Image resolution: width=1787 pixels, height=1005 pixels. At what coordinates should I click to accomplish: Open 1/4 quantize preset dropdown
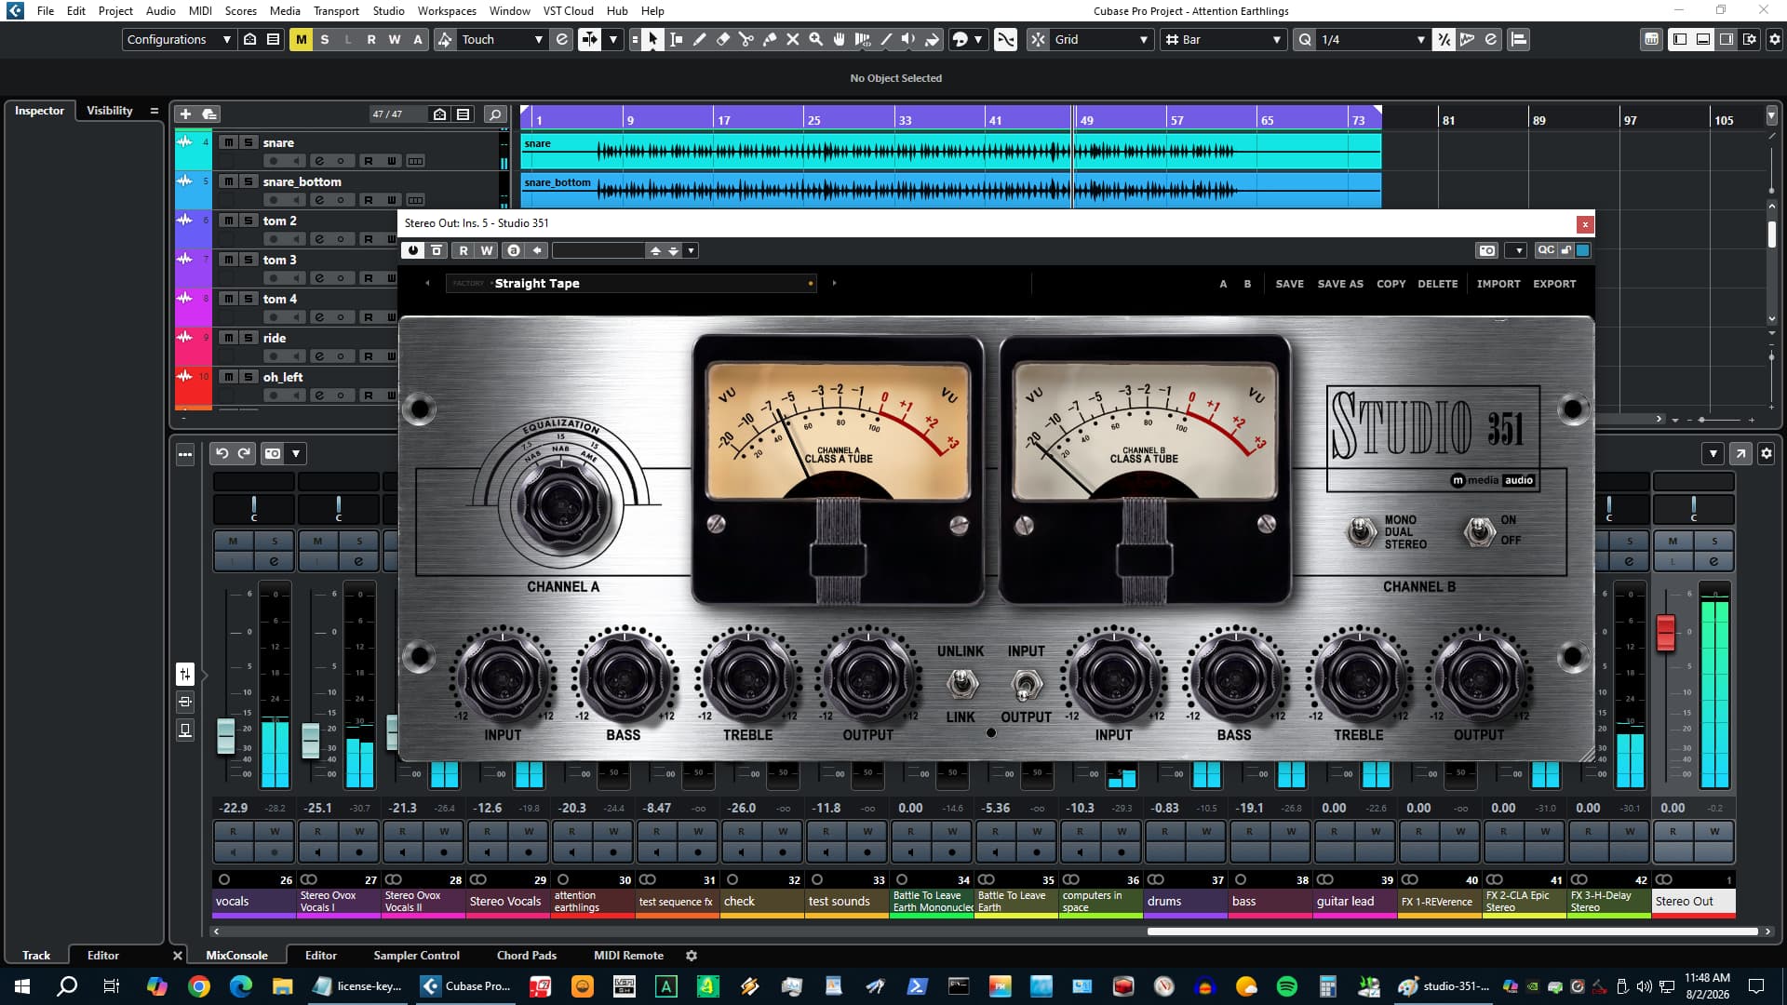(x=1373, y=39)
